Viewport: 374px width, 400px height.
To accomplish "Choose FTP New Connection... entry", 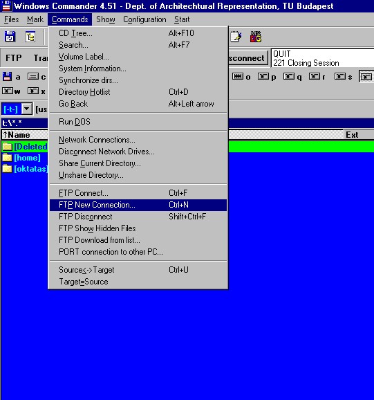I will click(138, 205).
